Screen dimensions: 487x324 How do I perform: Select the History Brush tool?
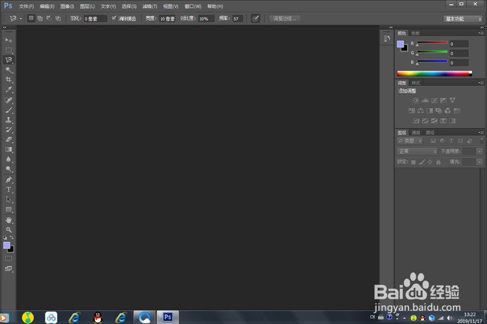8,130
